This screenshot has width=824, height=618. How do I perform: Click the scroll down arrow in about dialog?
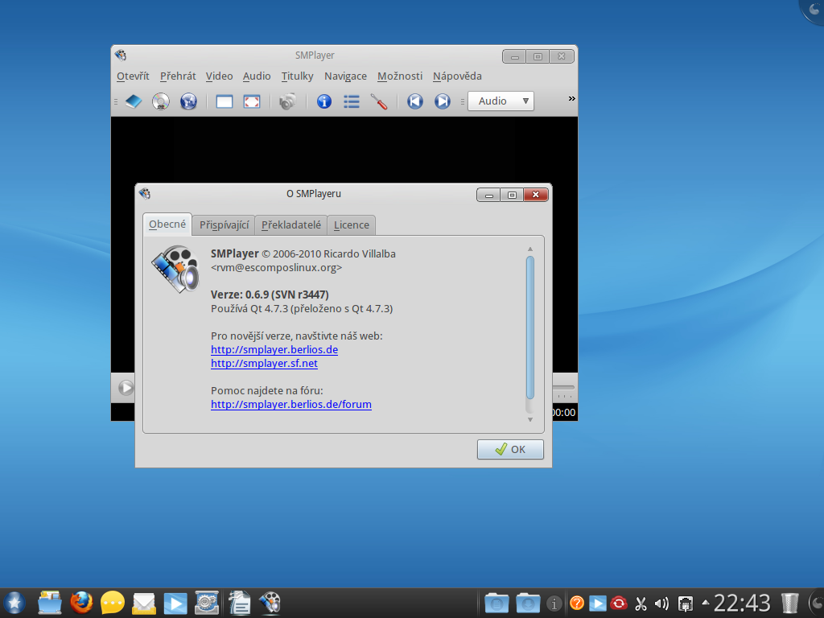pyautogui.click(x=529, y=419)
